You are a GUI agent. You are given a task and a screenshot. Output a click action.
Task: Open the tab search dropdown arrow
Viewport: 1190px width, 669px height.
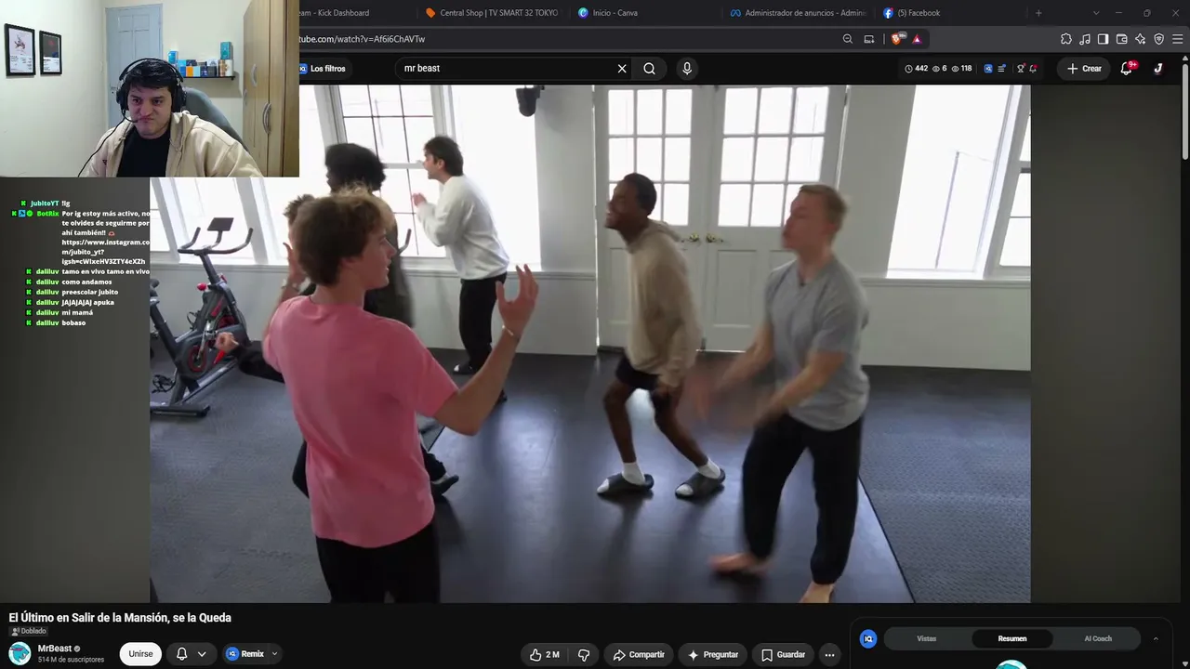[1096, 13]
